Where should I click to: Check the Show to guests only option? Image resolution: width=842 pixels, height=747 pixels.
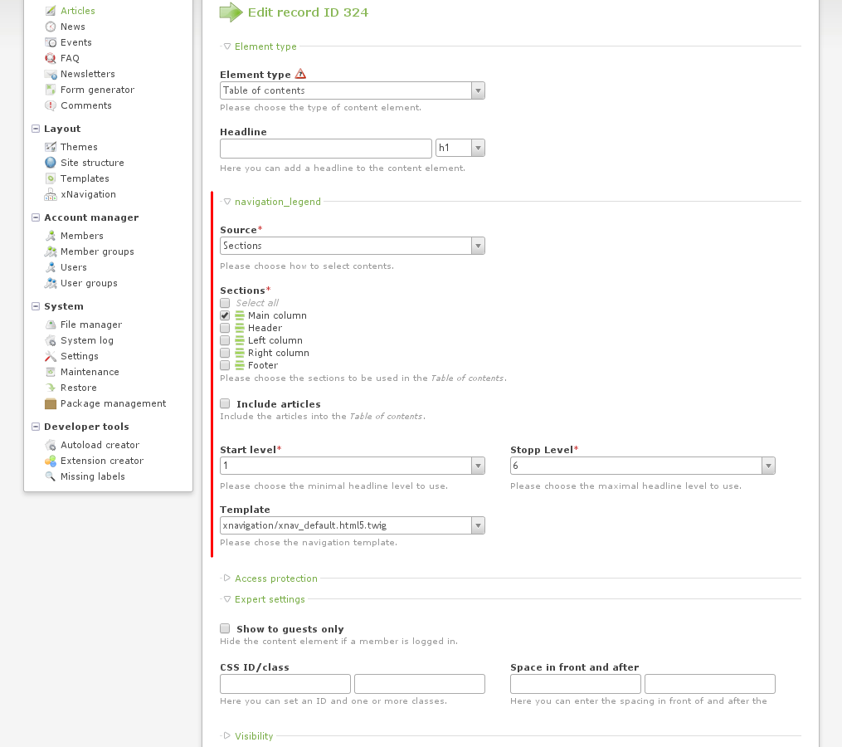point(225,629)
